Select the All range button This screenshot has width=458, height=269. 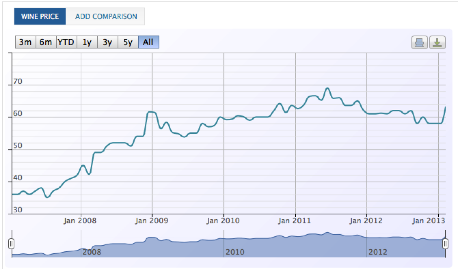(x=148, y=42)
